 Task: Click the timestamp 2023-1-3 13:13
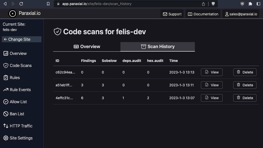coord(182,72)
